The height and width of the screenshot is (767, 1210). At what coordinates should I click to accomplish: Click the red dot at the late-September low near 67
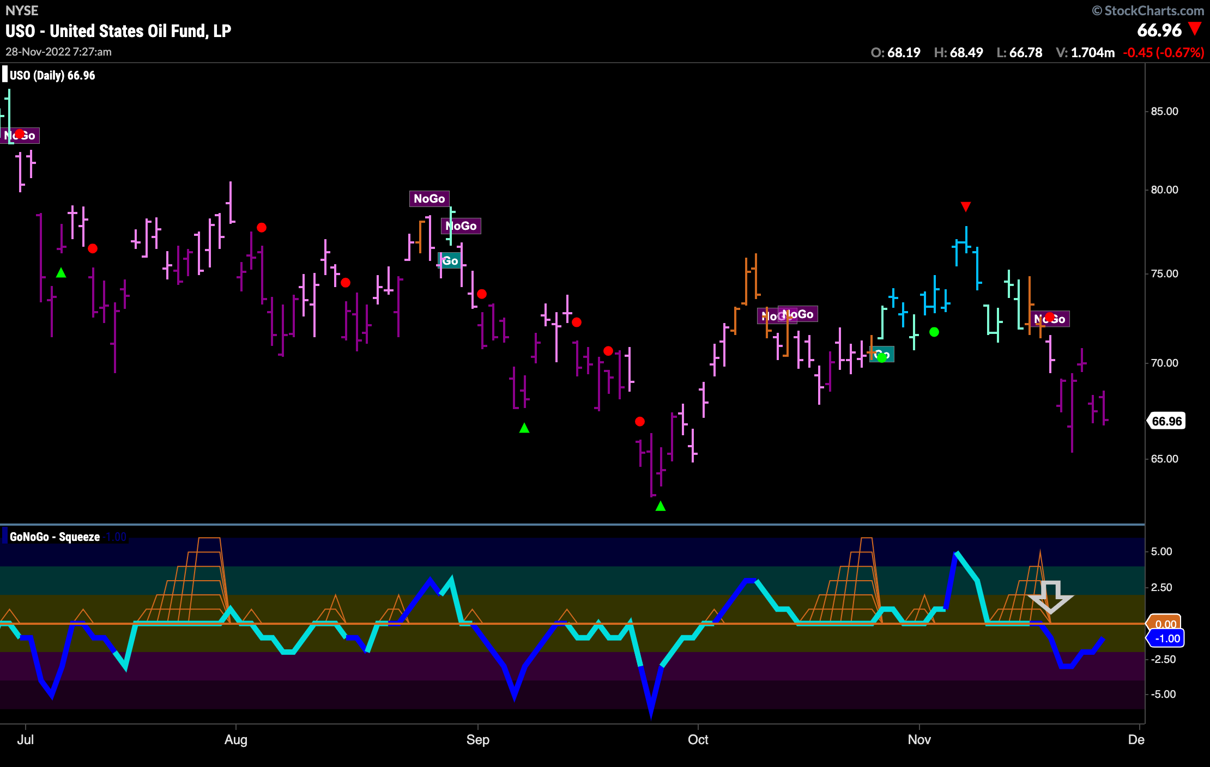(640, 421)
